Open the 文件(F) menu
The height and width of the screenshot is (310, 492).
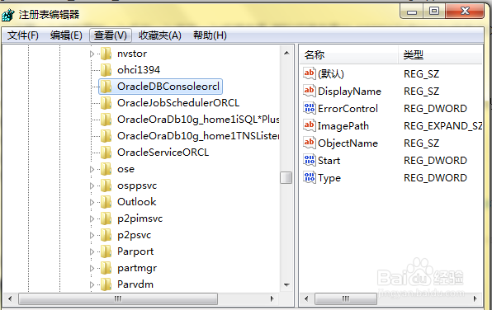coord(23,35)
